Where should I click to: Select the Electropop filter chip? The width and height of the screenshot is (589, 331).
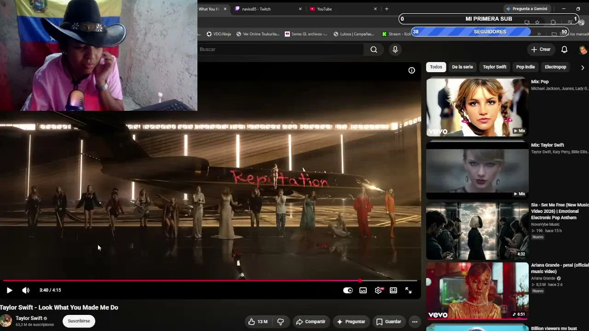coord(555,67)
